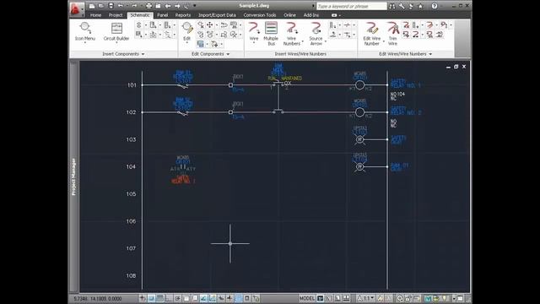Click the Plot printer icon
Screen dimensions: 540x304
pos(148,6)
